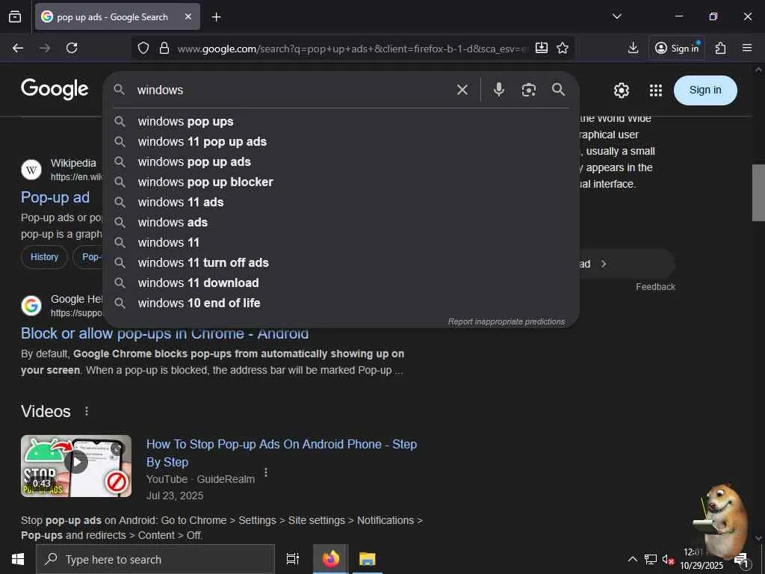Close the pop up ads browser tab
This screenshot has width=765, height=574.
pos(188,16)
